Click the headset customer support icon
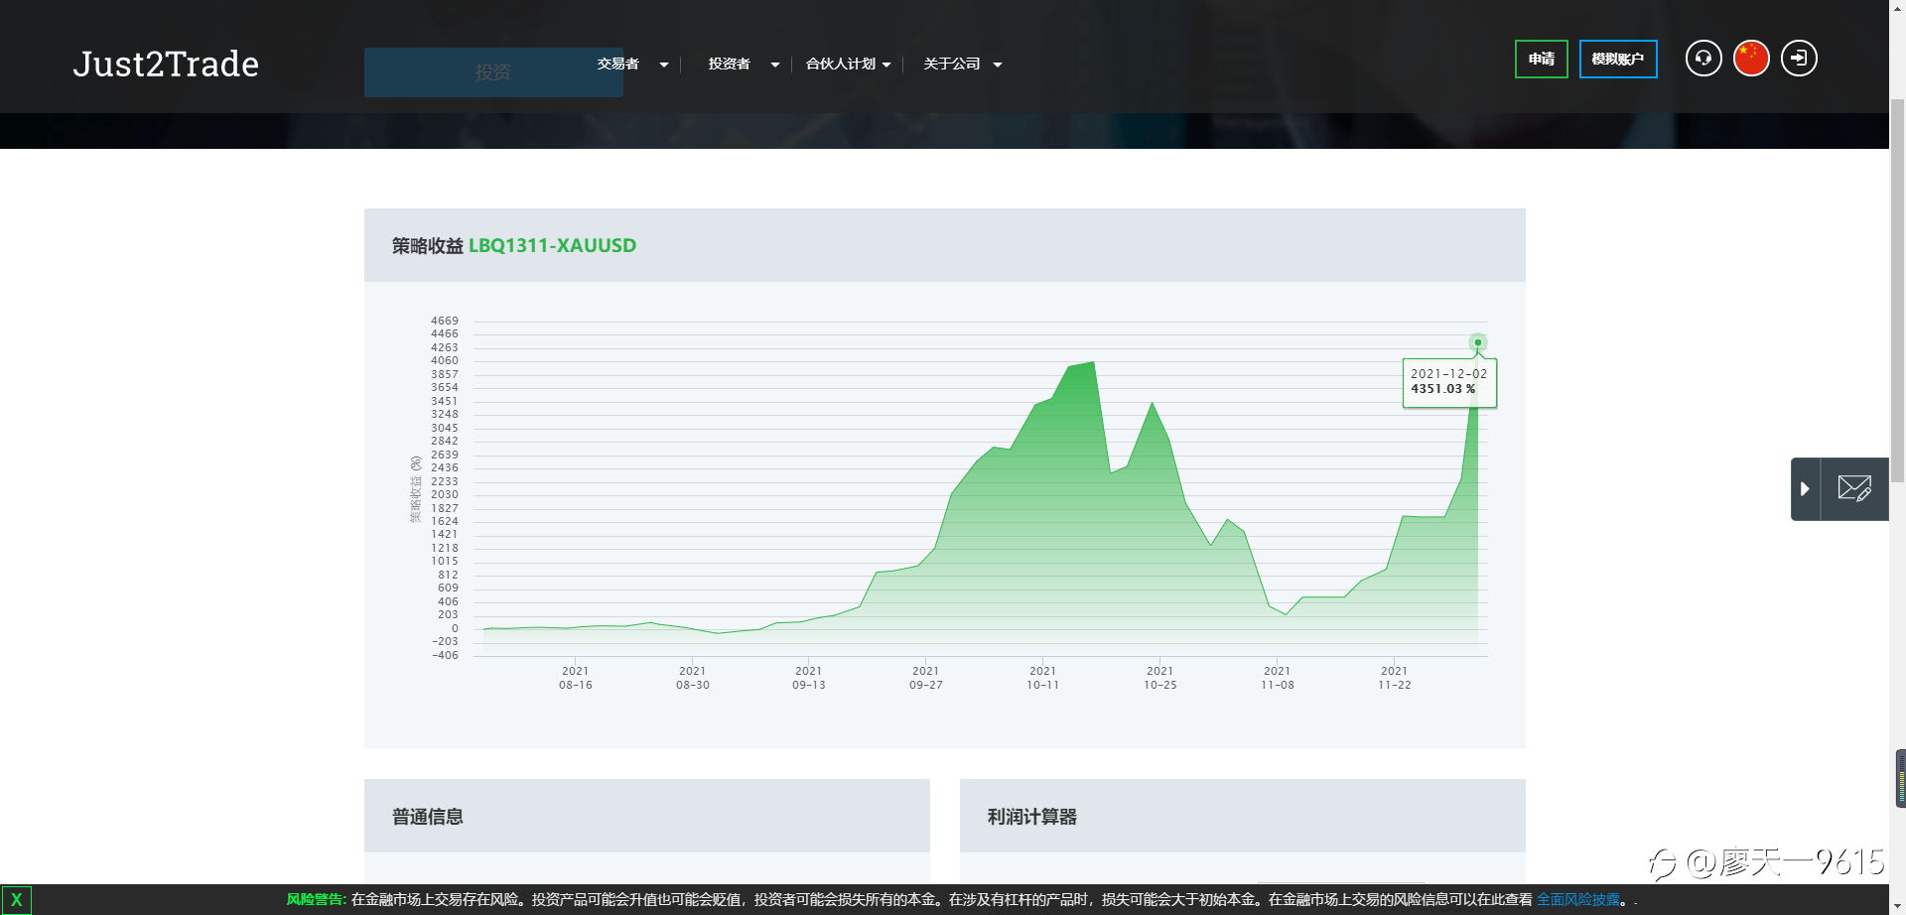The width and height of the screenshot is (1906, 915). coord(1703,59)
